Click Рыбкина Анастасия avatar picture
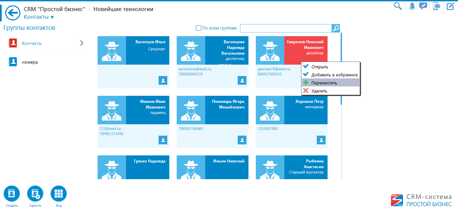 click(x=270, y=167)
